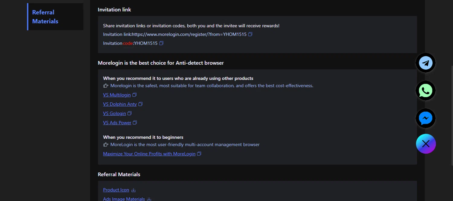Copy the VS Multilogin link
Image resolution: width=453 pixels, height=201 pixels.
[x=135, y=95]
